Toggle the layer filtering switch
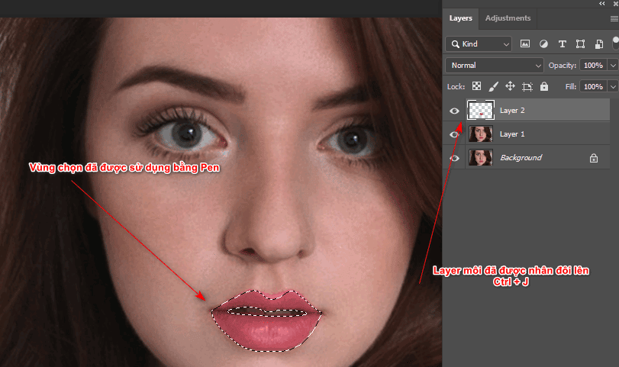This screenshot has height=367, width=619. click(x=615, y=43)
